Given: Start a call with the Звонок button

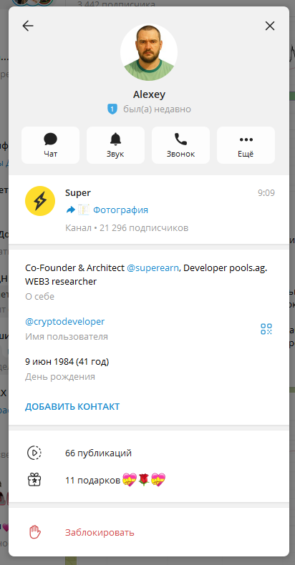Looking at the screenshot, I should pyautogui.click(x=180, y=145).
